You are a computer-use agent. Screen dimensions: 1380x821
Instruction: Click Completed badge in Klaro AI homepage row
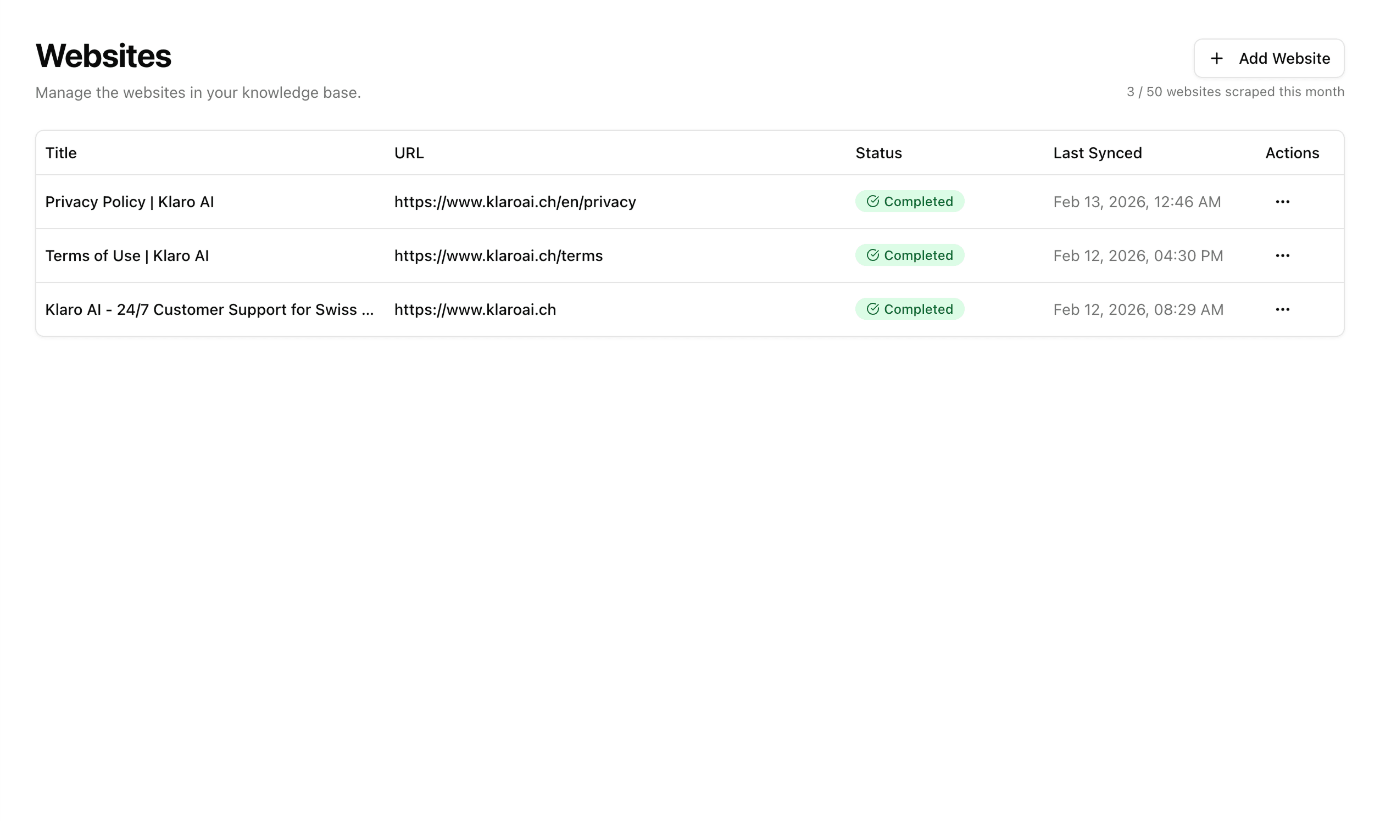pyautogui.click(x=910, y=309)
